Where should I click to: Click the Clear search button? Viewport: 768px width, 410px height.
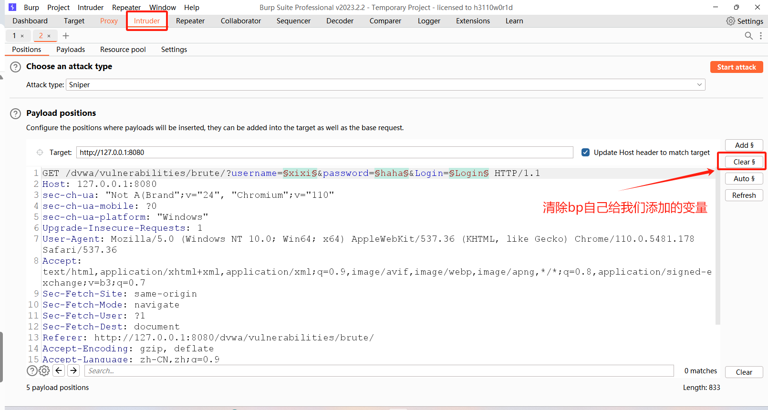point(744,372)
